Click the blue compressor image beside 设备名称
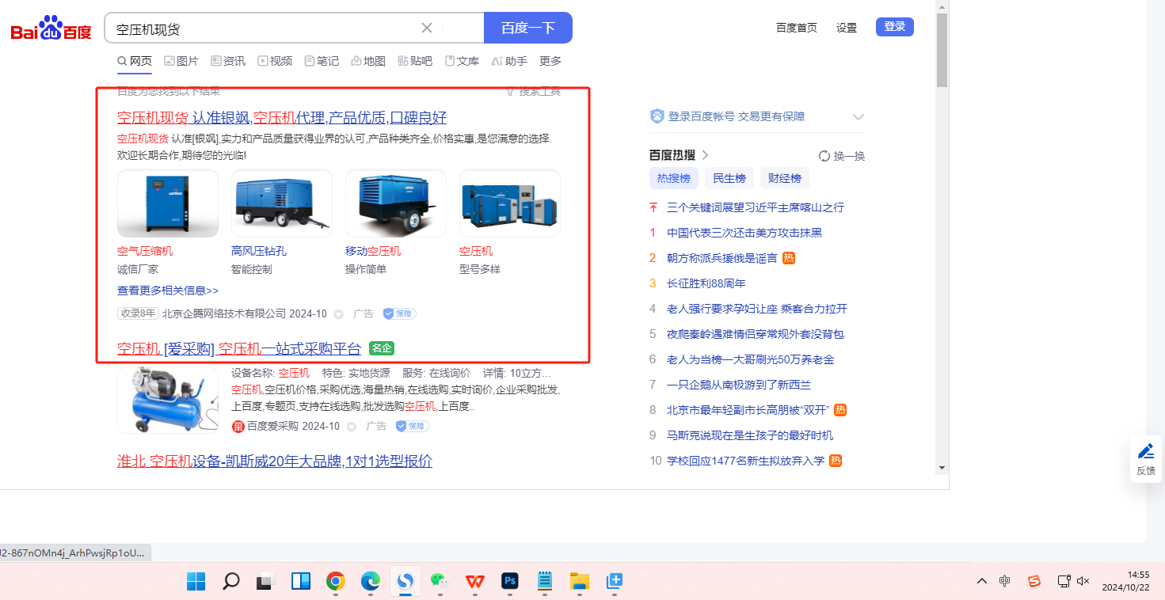 coord(168,400)
